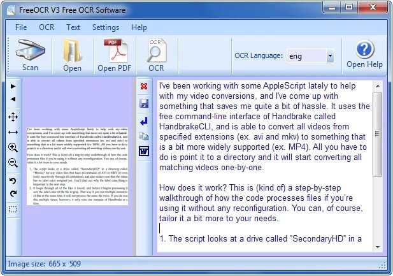
Task: Open the Settings menu
Action: click(x=106, y=27)
